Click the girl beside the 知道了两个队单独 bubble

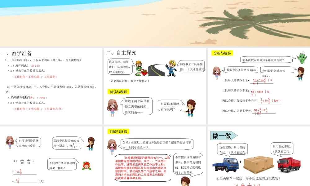[112, 108]
